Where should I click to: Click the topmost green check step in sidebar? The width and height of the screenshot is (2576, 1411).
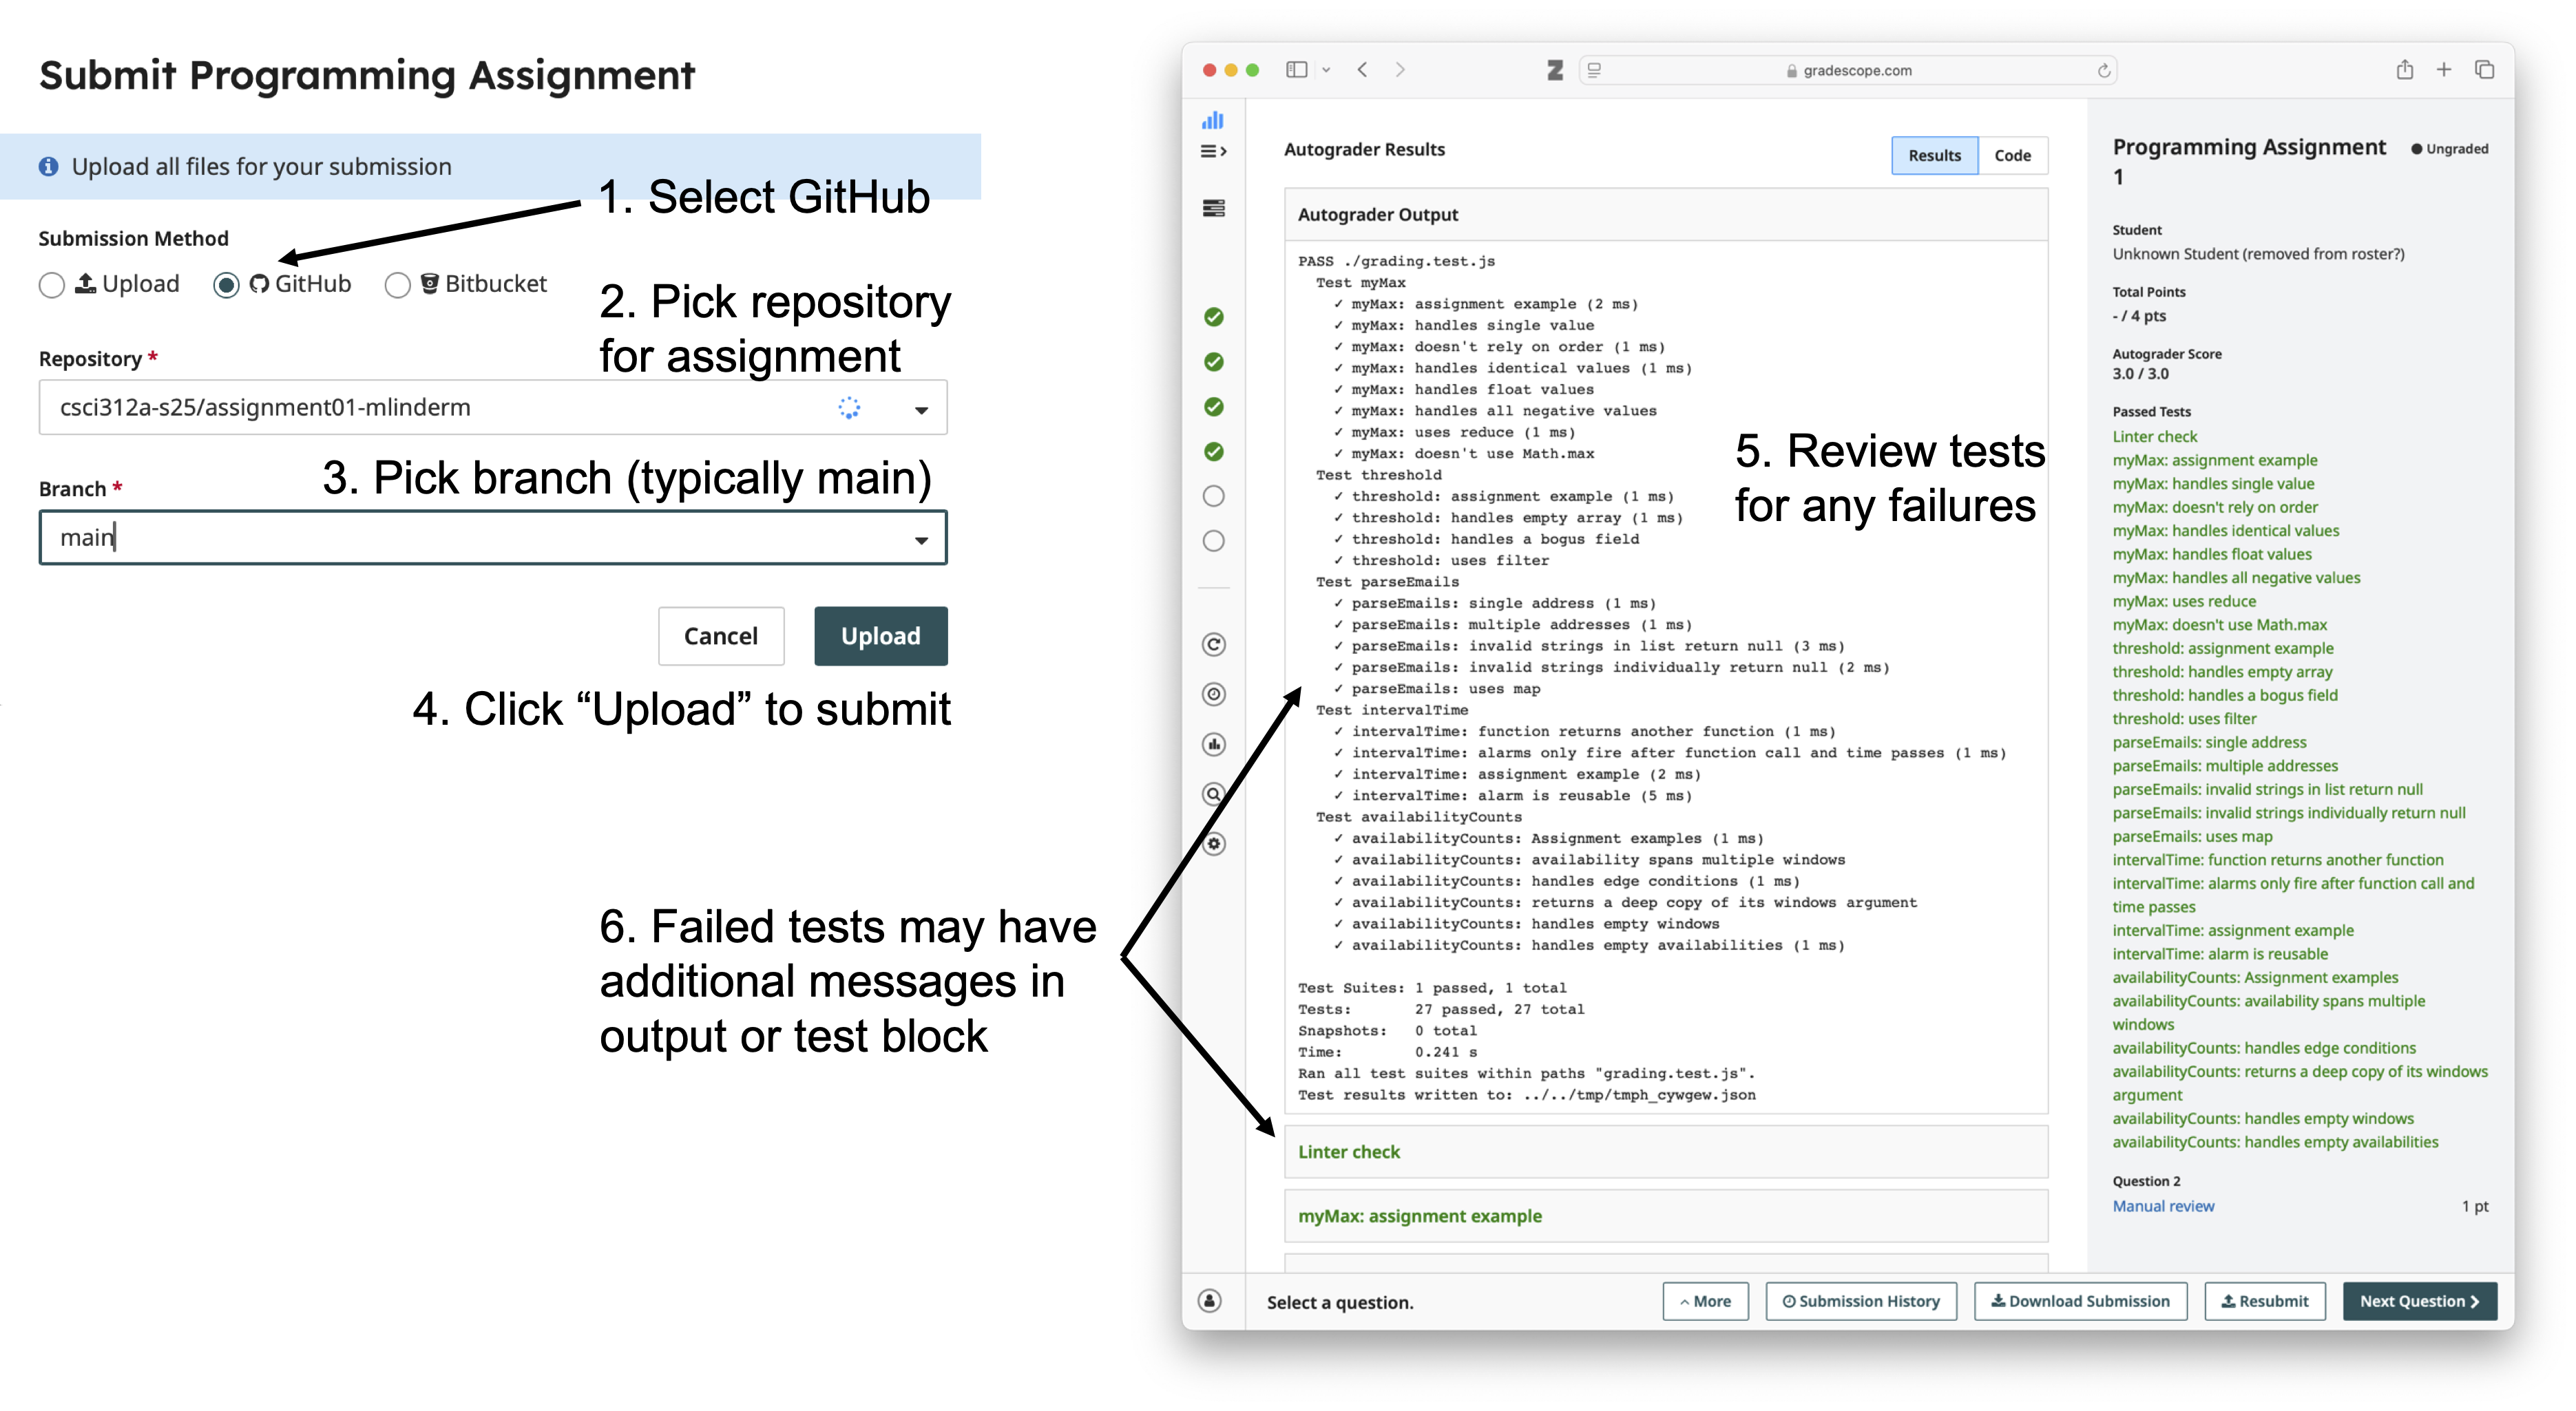1213,317
